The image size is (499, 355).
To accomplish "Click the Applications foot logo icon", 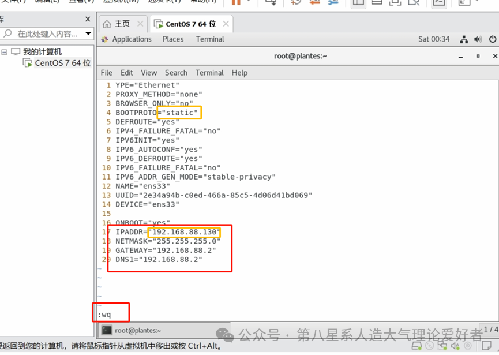I will click(x=105, y=39).
